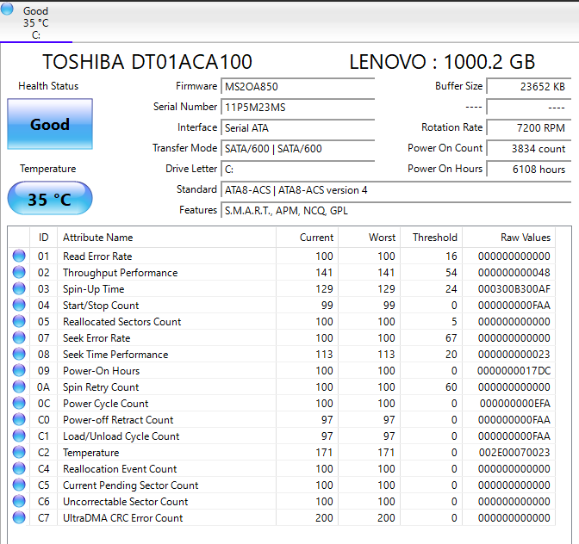Click the Good health status button
579x544 pixels.
tap(50, 124)
